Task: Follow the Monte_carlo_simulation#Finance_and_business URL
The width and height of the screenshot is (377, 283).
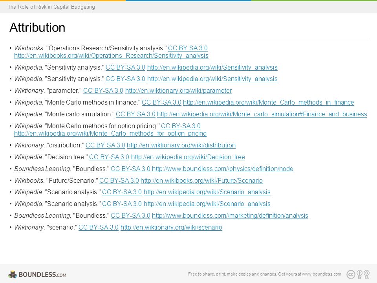Action: (262, 114)
